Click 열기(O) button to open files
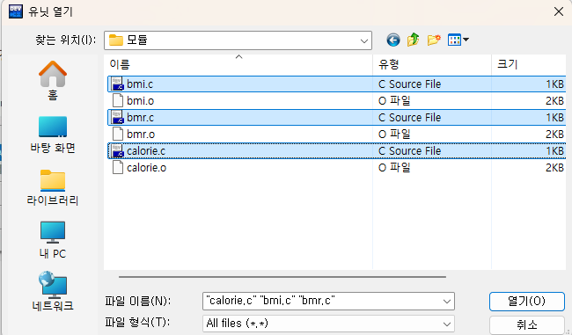The image size is (572, 335). click(527, 301)
